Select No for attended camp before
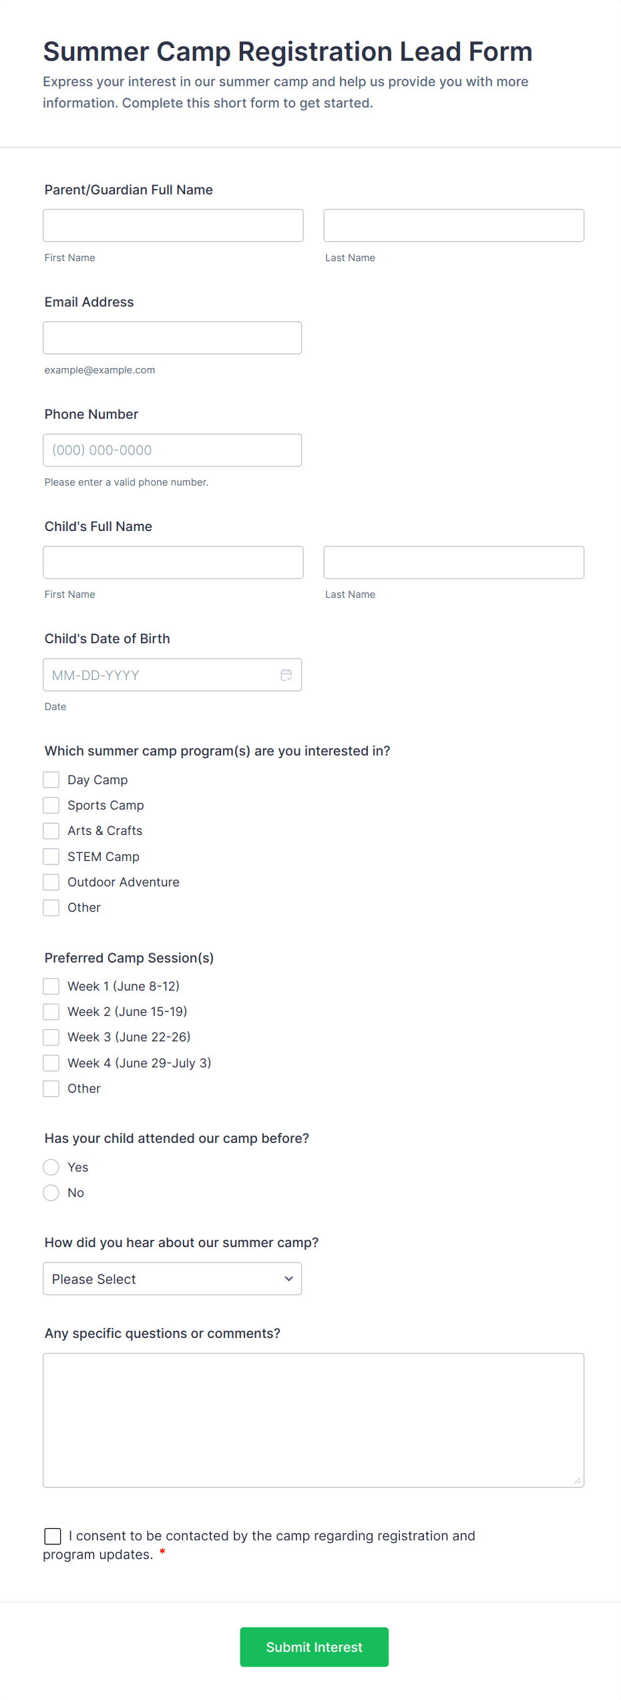The image size is (621, 1700). pos(51,1192)
